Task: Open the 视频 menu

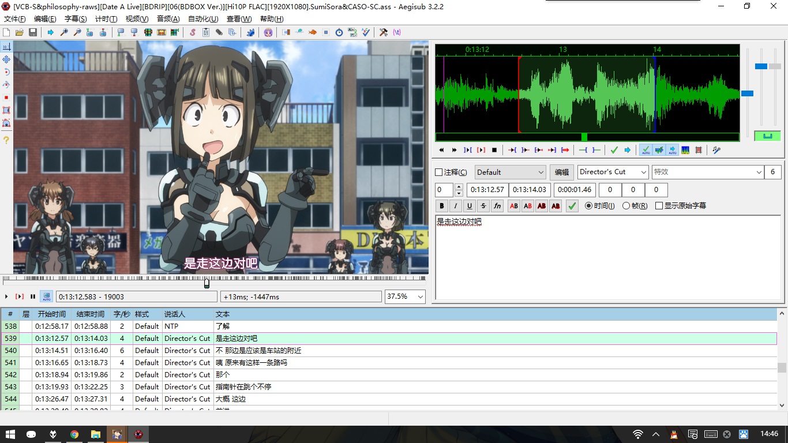Action: [x=137, y=19]
